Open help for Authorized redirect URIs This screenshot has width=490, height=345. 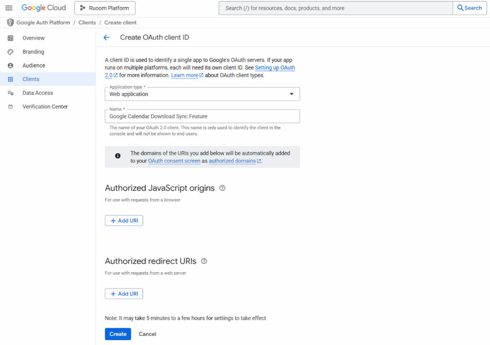click(x=204, y=261)
